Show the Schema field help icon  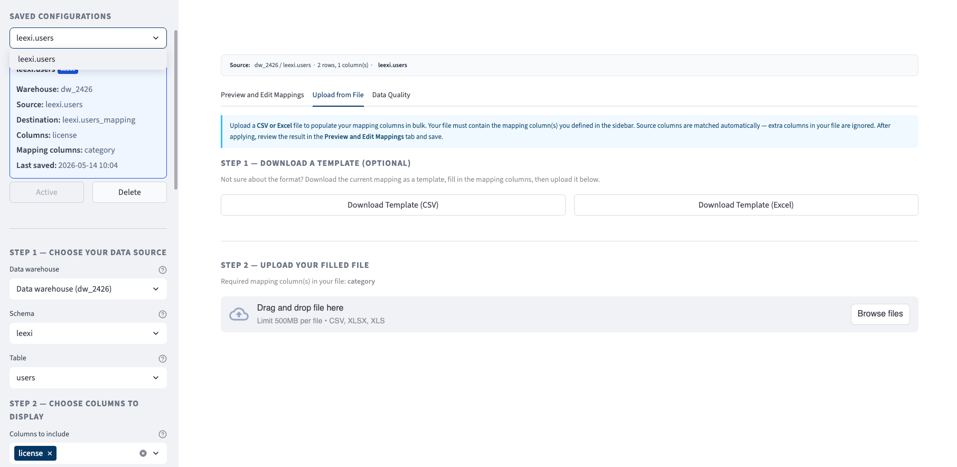(163, 314)
